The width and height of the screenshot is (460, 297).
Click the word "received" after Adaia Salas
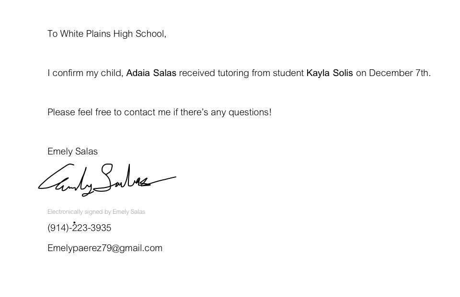pyautogui.click(x=197, y=73)
